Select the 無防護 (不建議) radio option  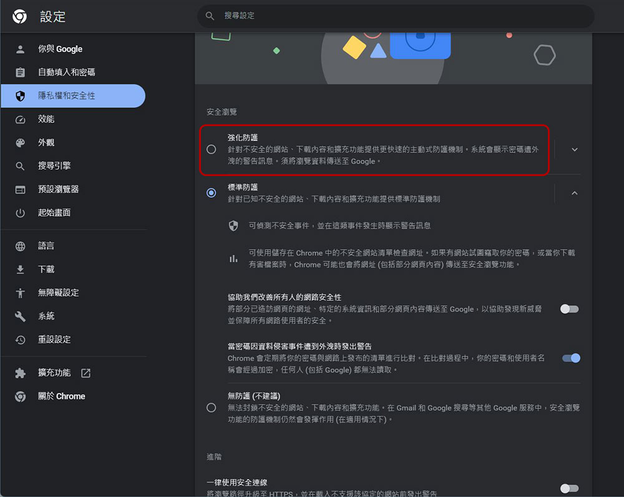pos(212,408)
